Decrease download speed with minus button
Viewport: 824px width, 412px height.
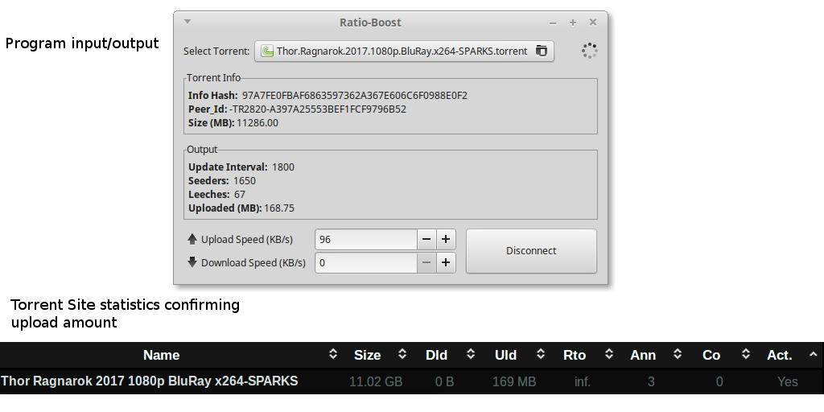(426, 263)
